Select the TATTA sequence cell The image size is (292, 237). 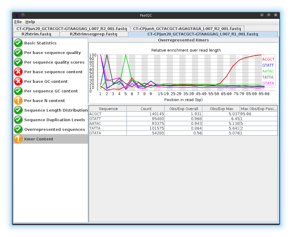coord(108,128)
